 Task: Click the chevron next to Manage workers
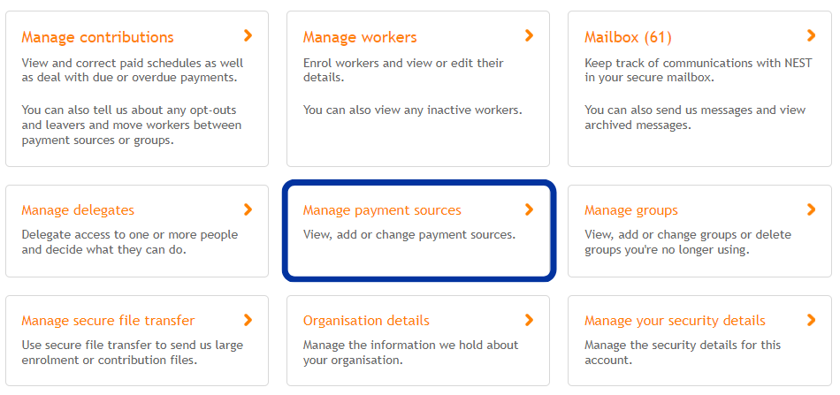point(530,36)
